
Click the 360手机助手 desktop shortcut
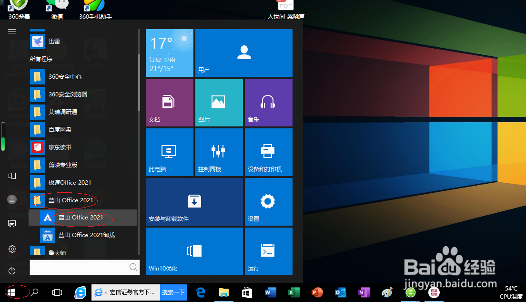coord(95,10)
